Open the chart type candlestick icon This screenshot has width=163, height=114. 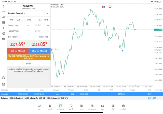click(x=3, y=11)
